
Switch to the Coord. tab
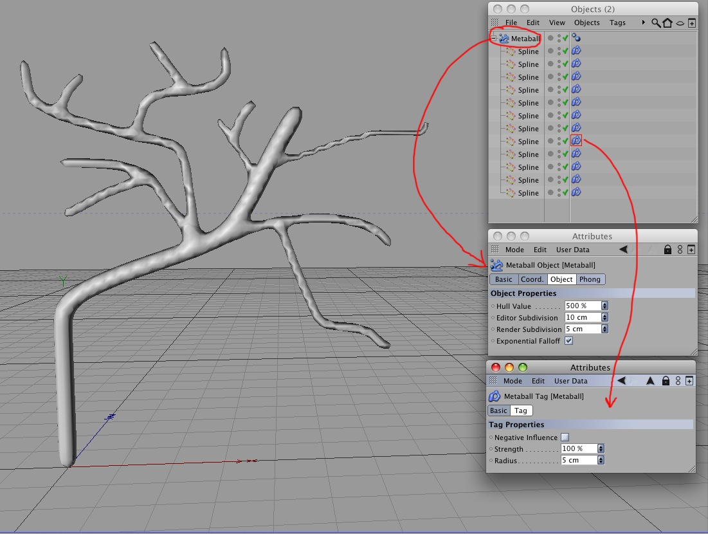click(x=532, y=279)
